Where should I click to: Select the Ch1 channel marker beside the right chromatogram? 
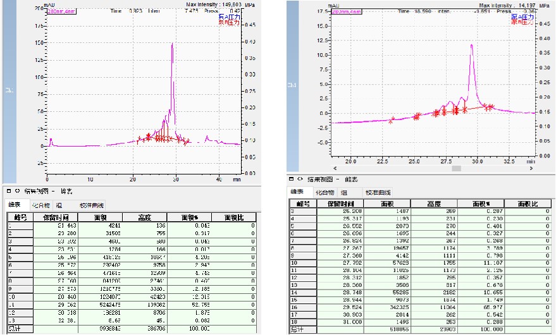(x=292, y=85)
